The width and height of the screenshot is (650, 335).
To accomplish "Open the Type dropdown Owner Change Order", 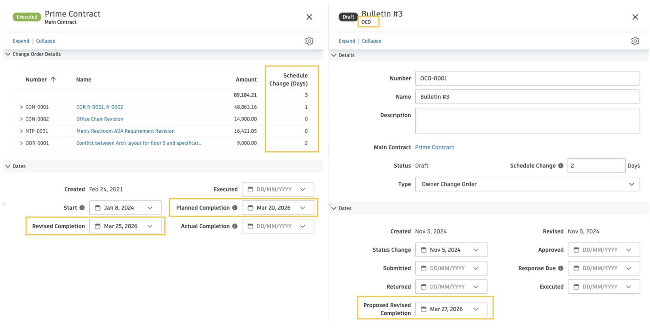I will point(527,184).
